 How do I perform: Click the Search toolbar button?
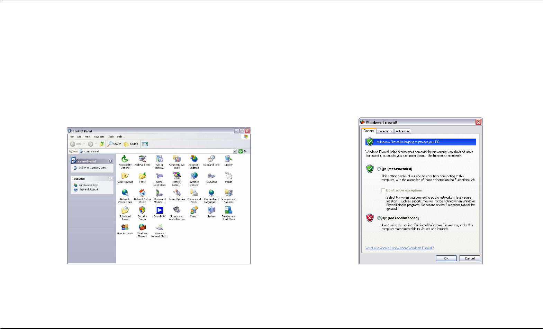[x=114, y=144]
